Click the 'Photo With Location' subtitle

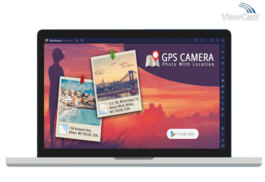pyautogui.click(x=188, y=64)
